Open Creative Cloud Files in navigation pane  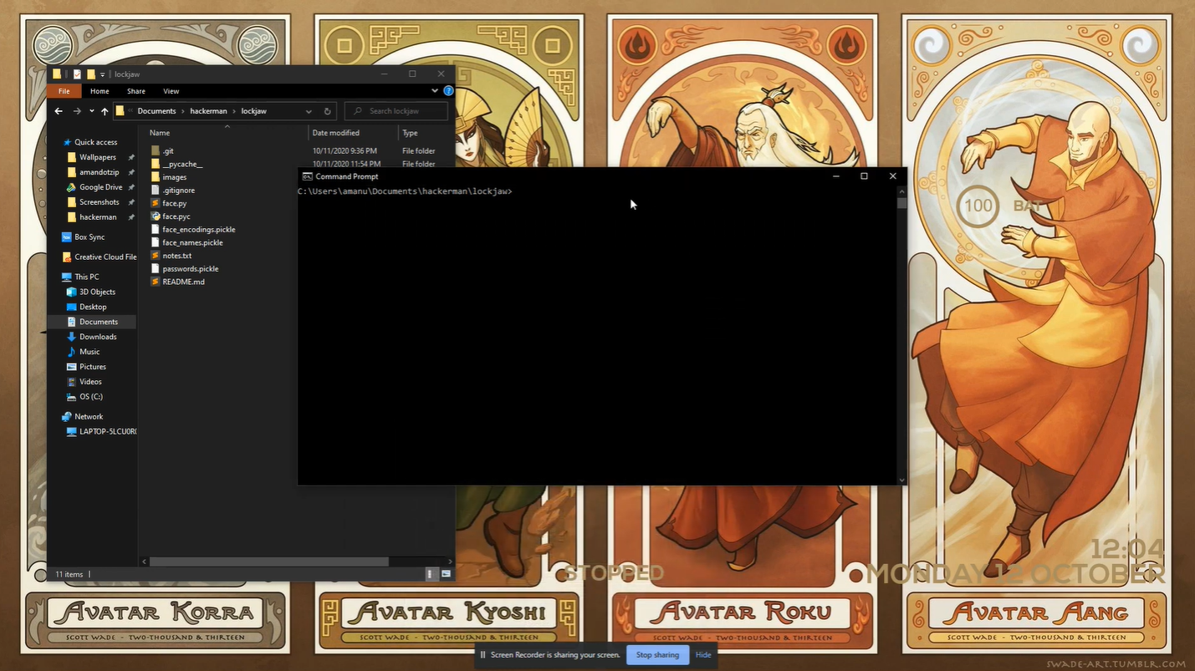click(105, 257)
